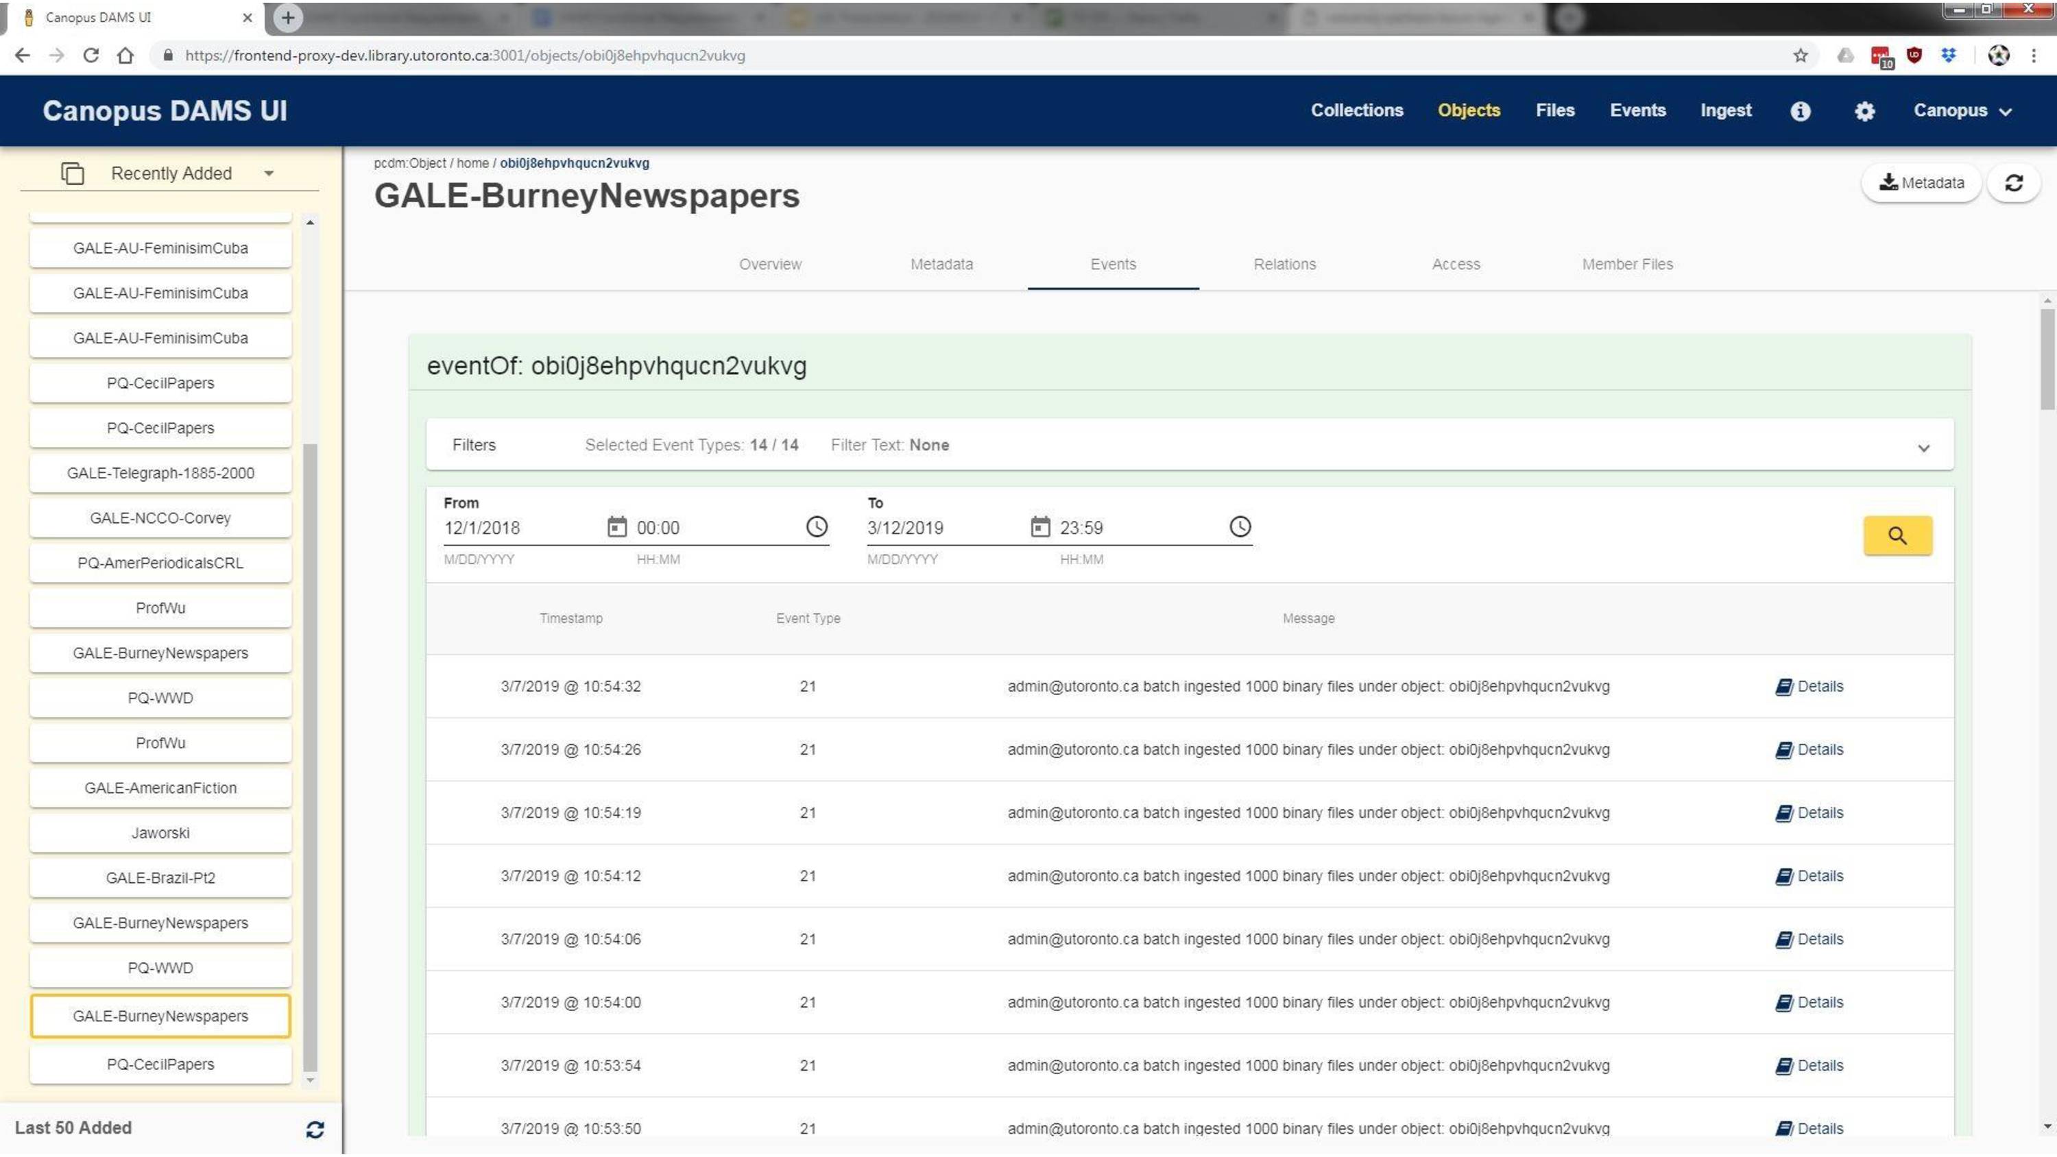
Task: Open Ingest in the top navigation
Action: 1726,110
